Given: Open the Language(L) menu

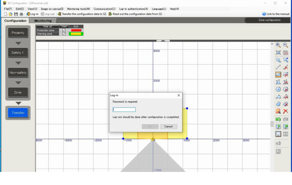Looking at the screenshot, I should pos(159,9).
